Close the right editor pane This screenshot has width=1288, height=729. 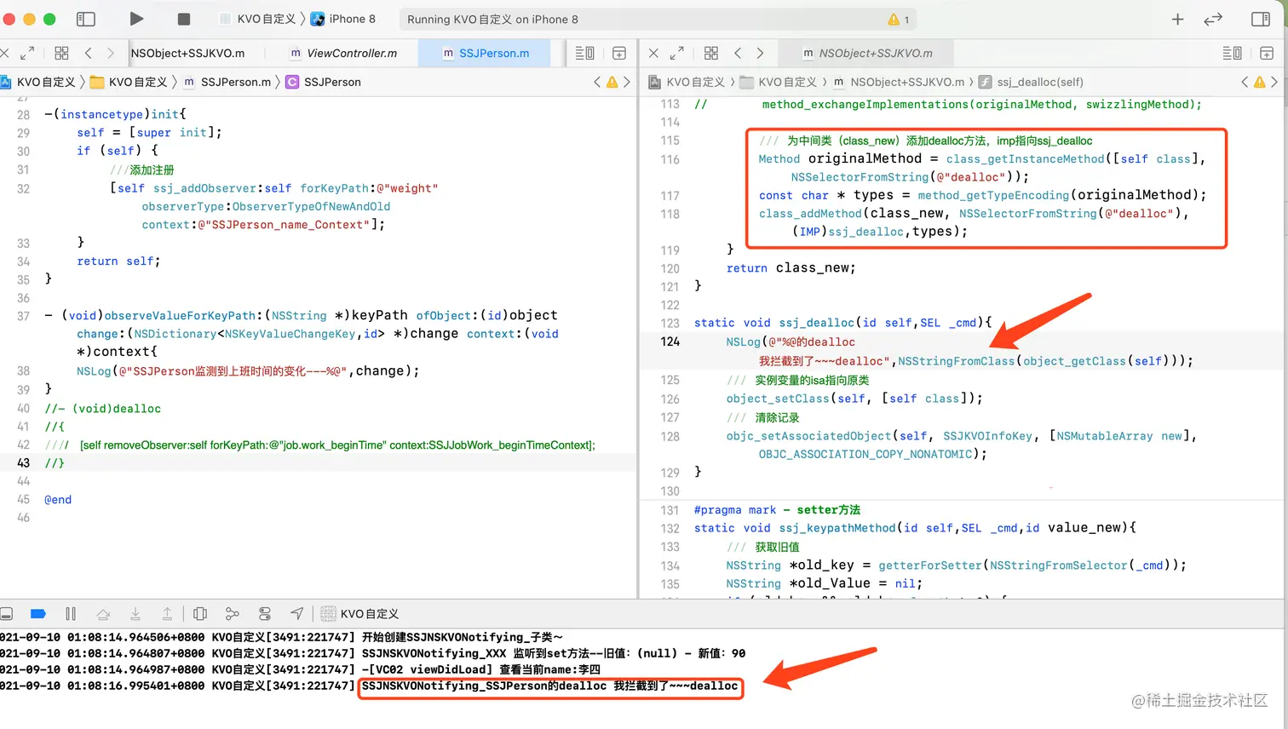653,53
